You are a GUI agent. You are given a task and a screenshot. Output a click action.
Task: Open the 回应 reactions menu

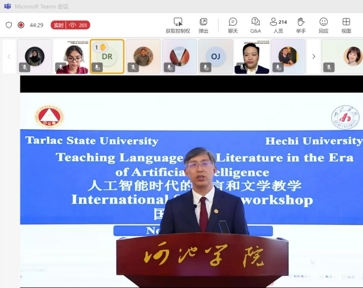point(324,22)
